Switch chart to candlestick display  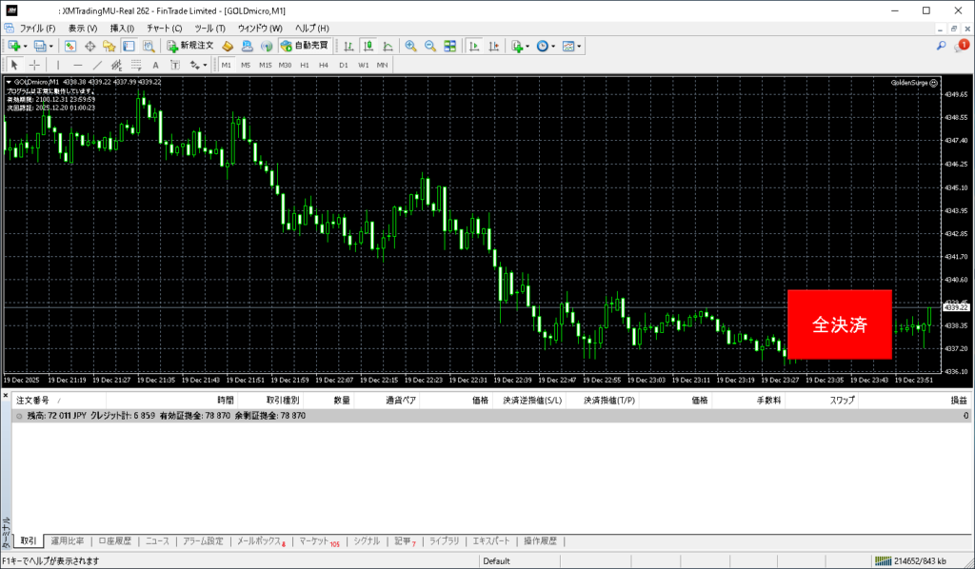click(368, 46)
